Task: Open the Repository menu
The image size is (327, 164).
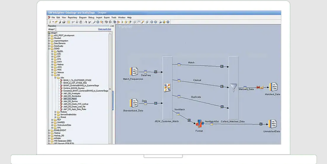Action: pos(72,18)
